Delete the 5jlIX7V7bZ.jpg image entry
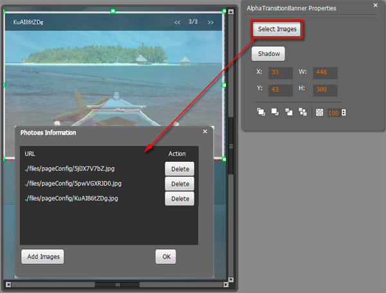The width and height of the screenshot is (386, 293). tap(179, 169)
